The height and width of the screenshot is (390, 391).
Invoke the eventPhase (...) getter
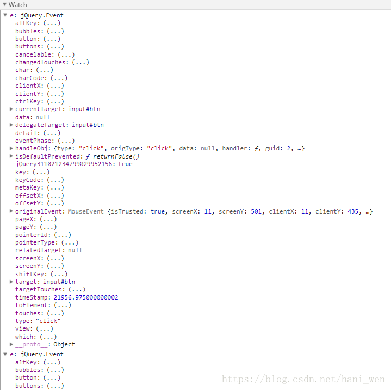(66, 141)
